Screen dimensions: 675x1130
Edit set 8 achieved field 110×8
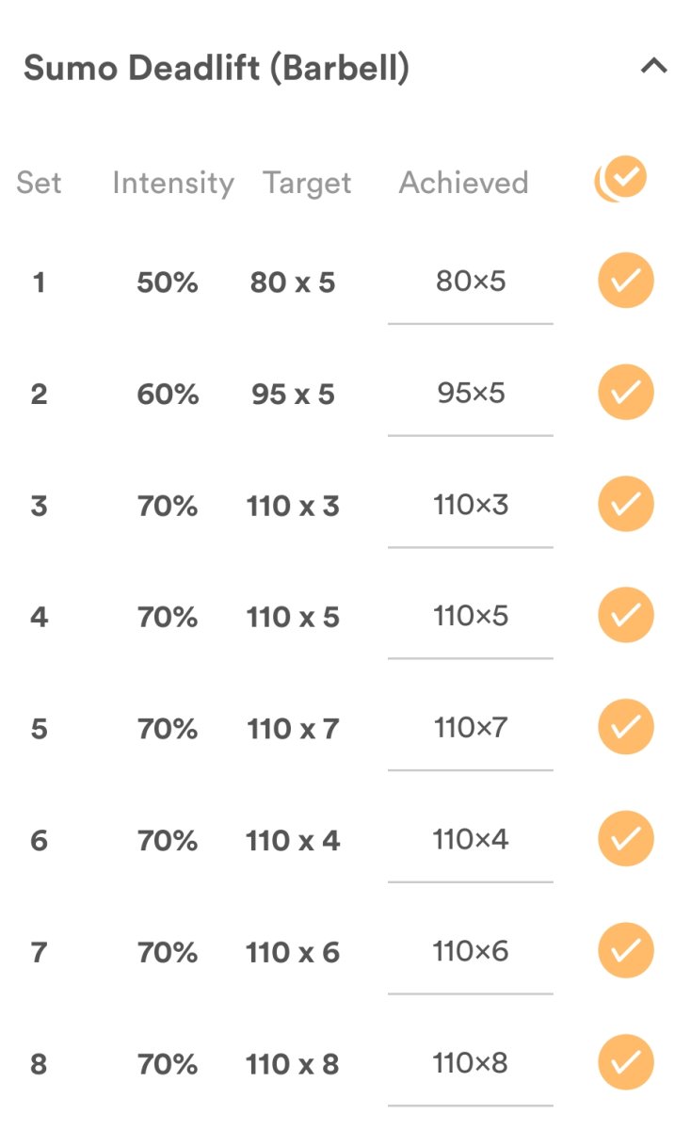(x=470, y=1062)
